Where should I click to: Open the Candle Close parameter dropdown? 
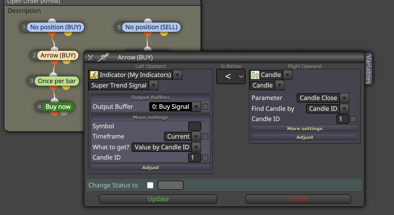[x=344, y=98]
